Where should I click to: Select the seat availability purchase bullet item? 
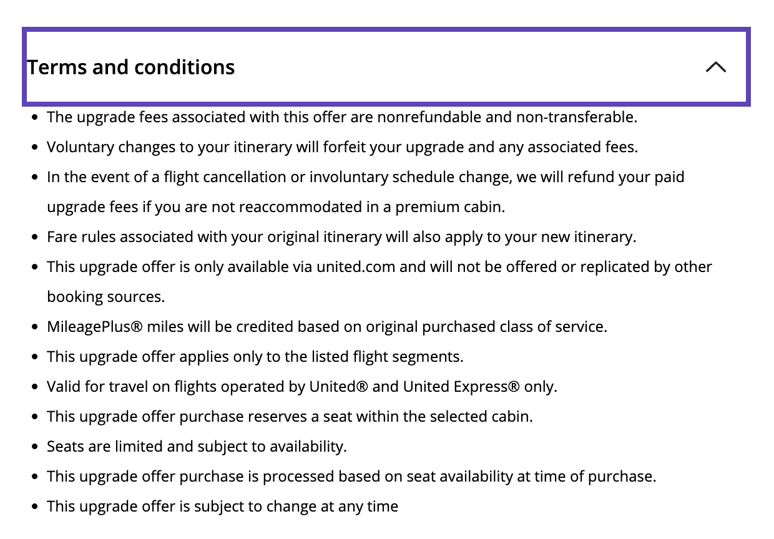pos(351,476)
